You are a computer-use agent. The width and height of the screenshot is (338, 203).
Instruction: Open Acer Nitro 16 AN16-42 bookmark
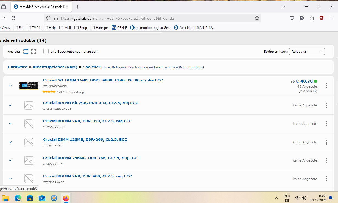click(194, 27)
